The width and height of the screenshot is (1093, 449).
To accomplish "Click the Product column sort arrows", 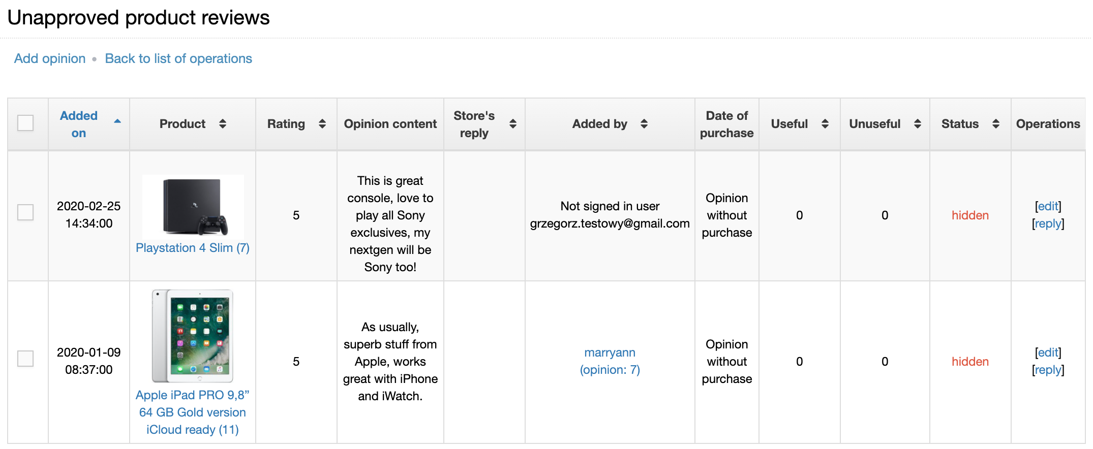I will (223, 124).
